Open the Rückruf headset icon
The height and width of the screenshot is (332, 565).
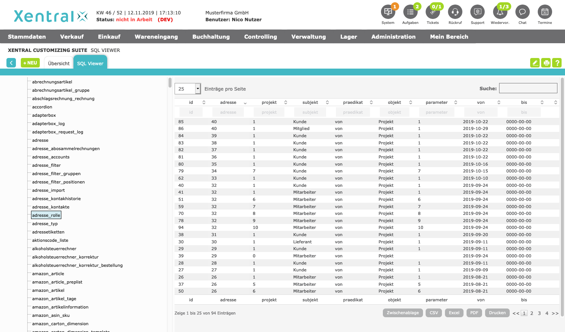coord(455,12)
